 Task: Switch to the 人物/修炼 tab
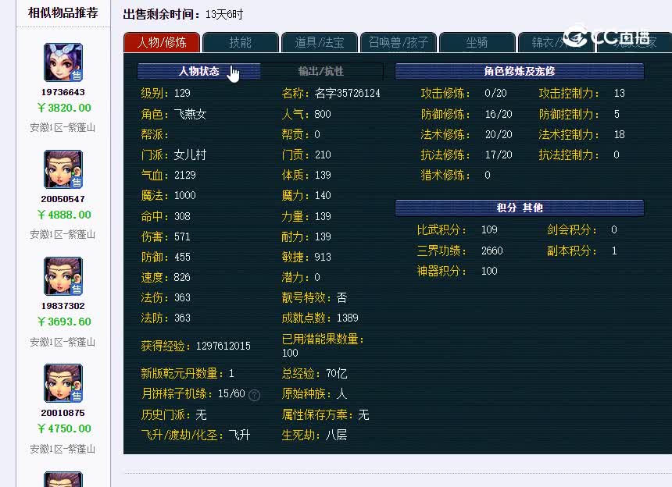pyautogui.click(x=162, y=42)
